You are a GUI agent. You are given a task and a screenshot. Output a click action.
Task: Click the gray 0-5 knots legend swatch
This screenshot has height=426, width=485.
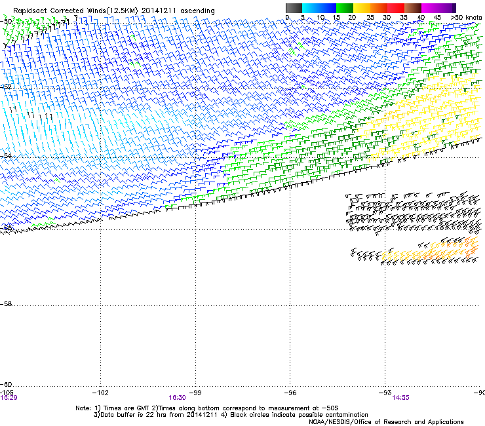pos(294,8)
